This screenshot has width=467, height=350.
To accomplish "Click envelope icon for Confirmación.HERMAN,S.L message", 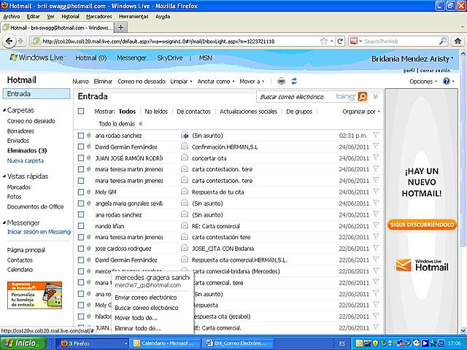I will point(185,147).
